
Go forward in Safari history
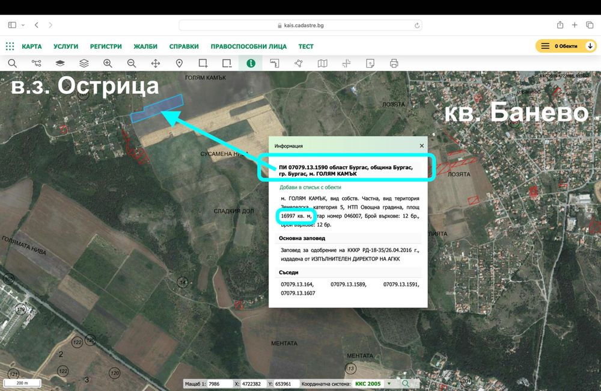(x=50, y=25)
